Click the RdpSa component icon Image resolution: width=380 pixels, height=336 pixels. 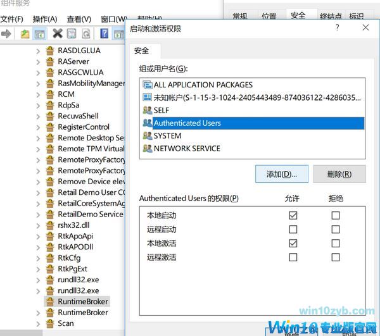[x=50, y=105]
